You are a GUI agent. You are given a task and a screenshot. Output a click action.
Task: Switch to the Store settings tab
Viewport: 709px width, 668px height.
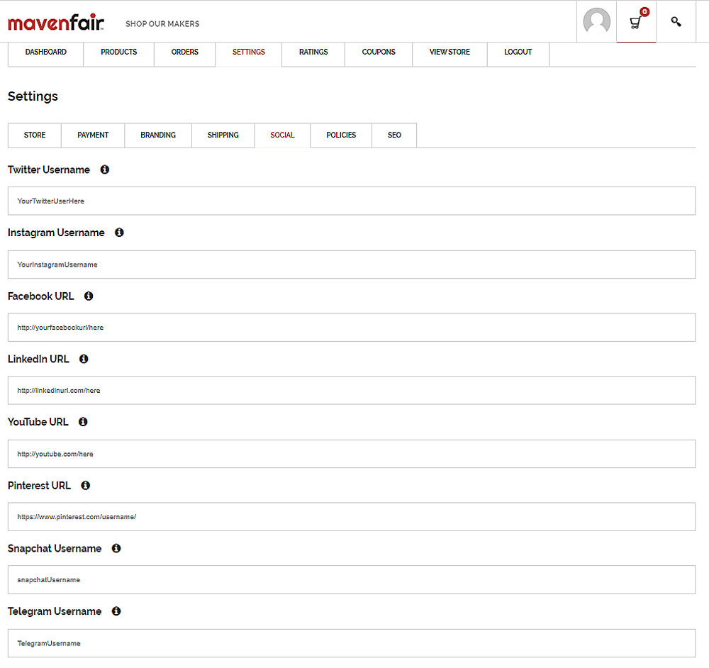(35, 135)
